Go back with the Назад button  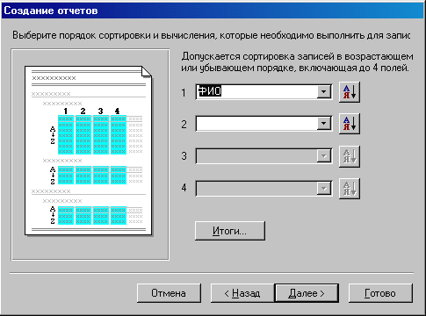(242, 293)
